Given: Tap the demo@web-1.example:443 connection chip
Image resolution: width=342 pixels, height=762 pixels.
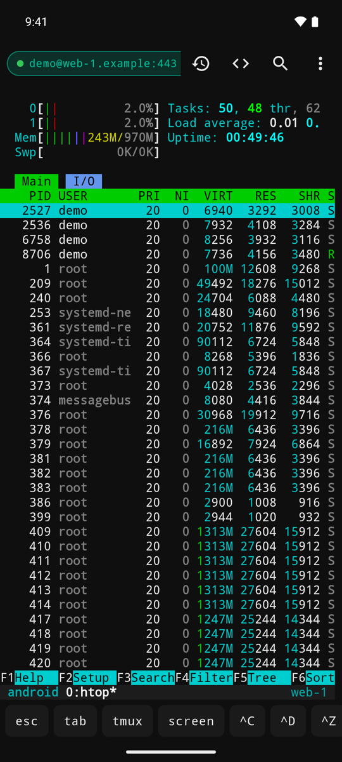Looking at the screenshot, I should tap(94, 63).
